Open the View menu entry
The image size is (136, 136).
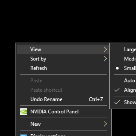63,50
